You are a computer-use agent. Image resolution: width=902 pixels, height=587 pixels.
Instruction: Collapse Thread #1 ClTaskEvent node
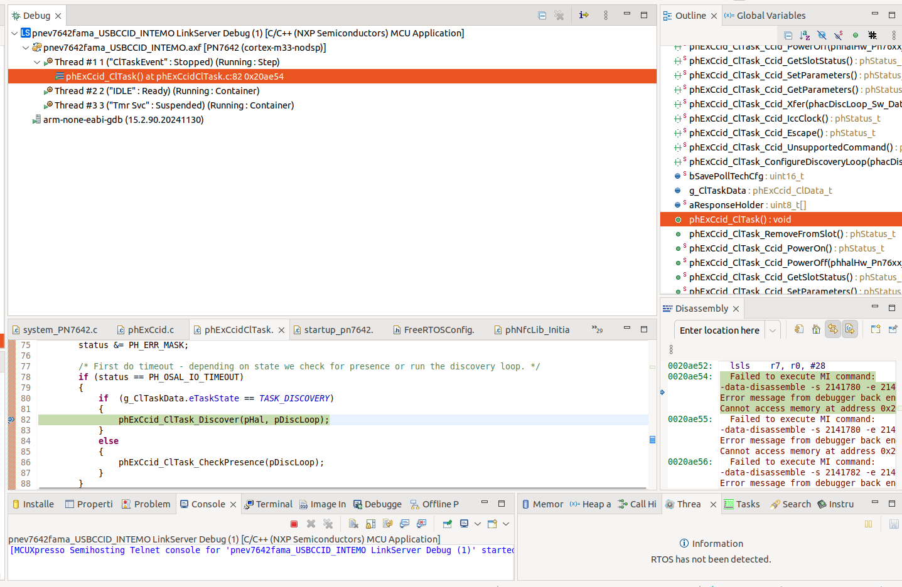(x=37, y=62)
